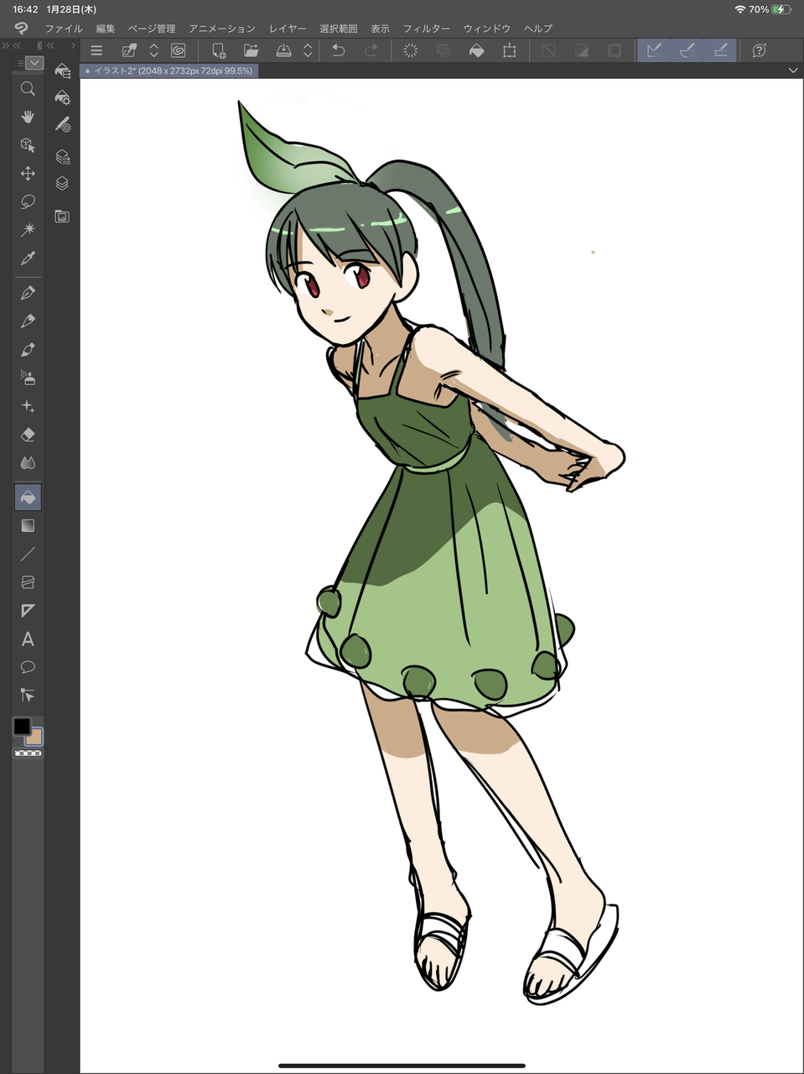The image size is (804, 1074).
Task: Click the help question mark button
Action: (759, 50)
